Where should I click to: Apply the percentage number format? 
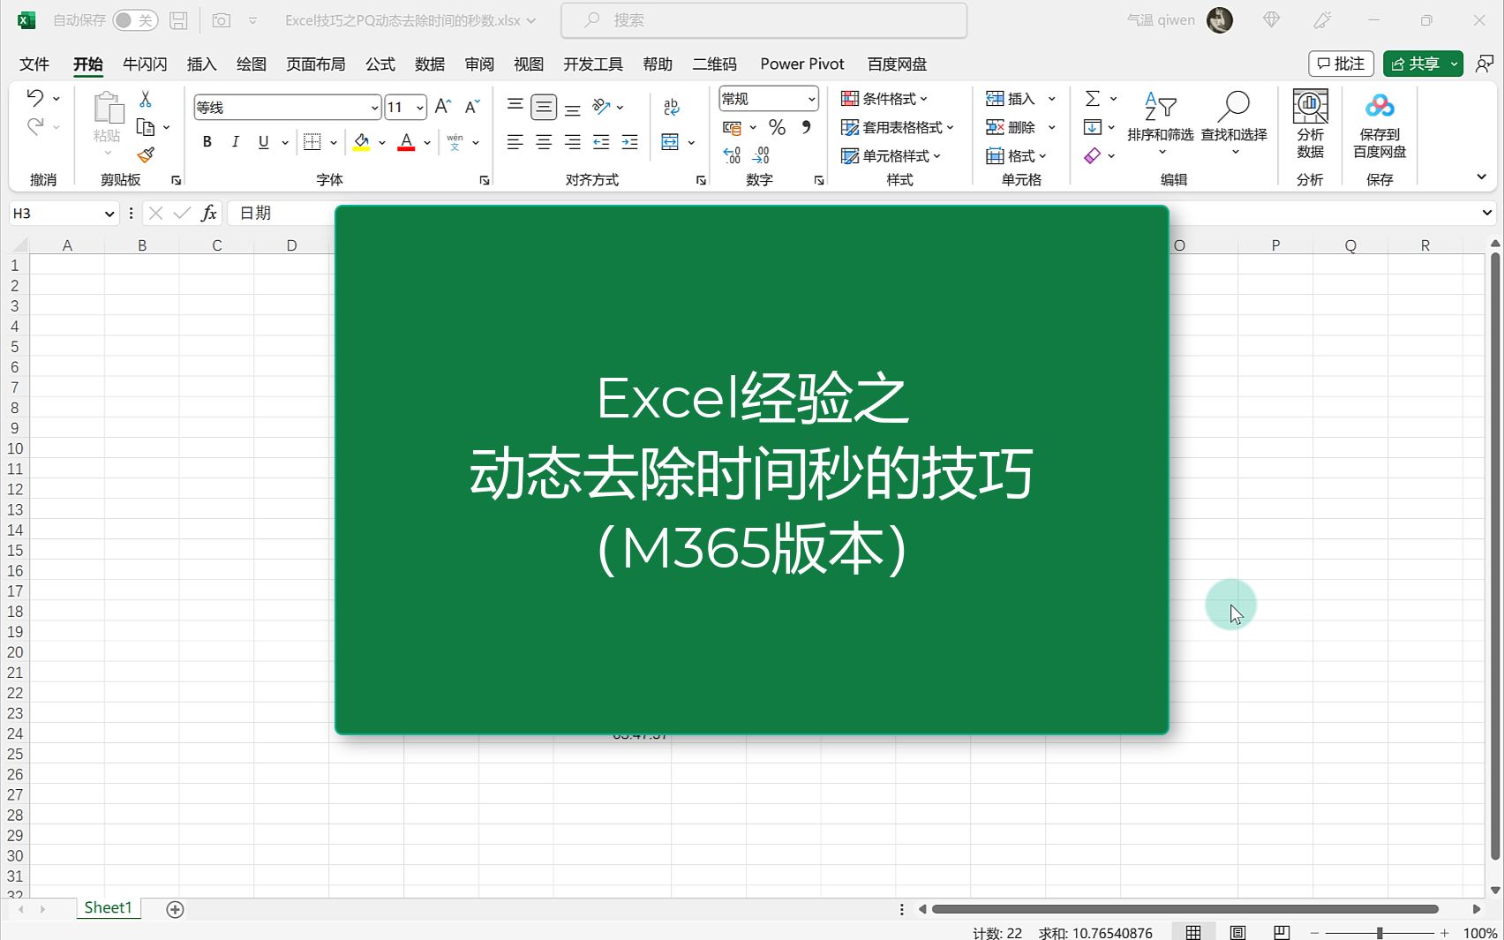(776, 126)
